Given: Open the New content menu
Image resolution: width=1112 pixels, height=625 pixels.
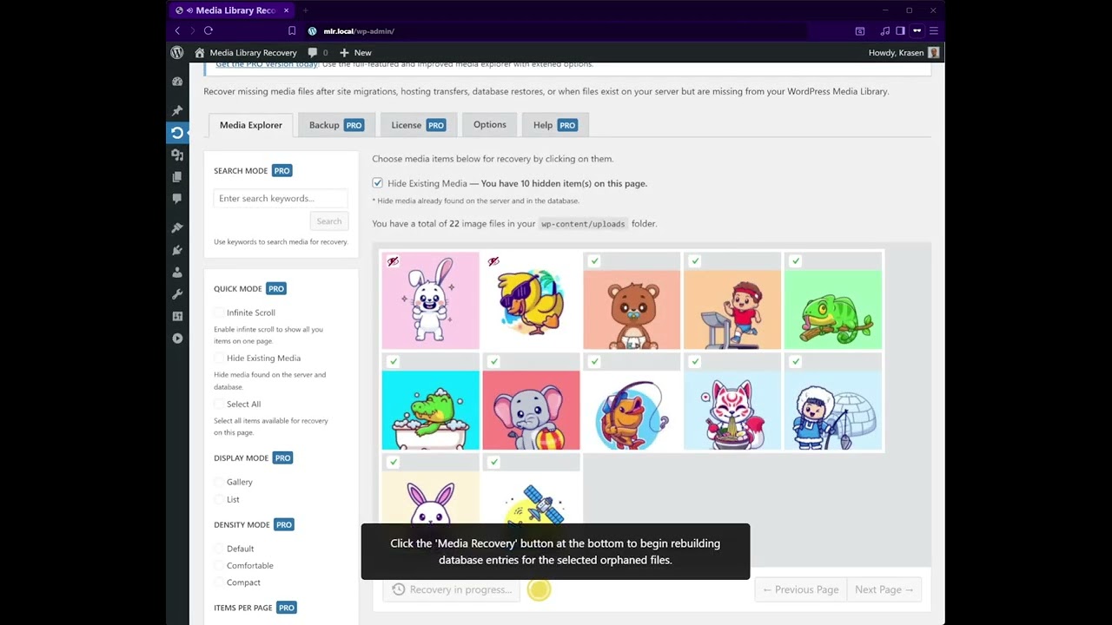Looking at the screenshot, I should coord(355,52).
